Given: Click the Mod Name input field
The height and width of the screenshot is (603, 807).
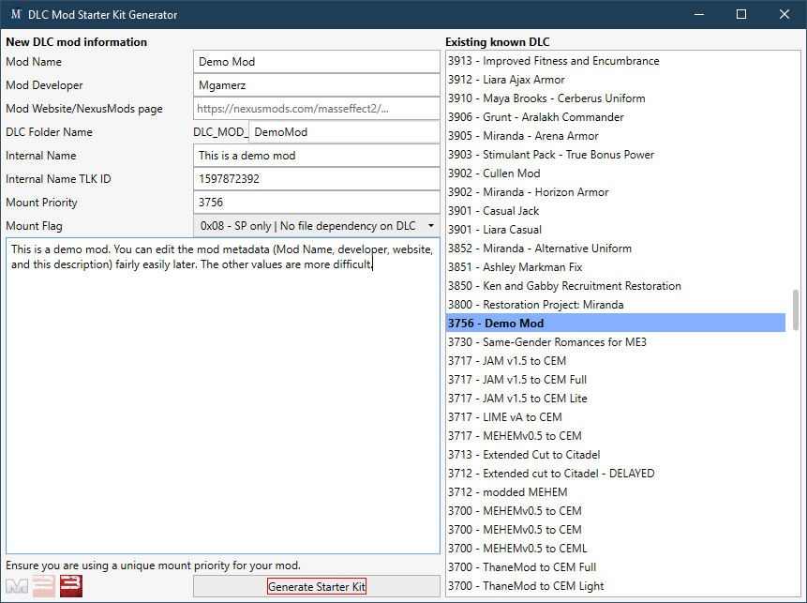Looking at the screenshot, I should [x=316, y=62].
